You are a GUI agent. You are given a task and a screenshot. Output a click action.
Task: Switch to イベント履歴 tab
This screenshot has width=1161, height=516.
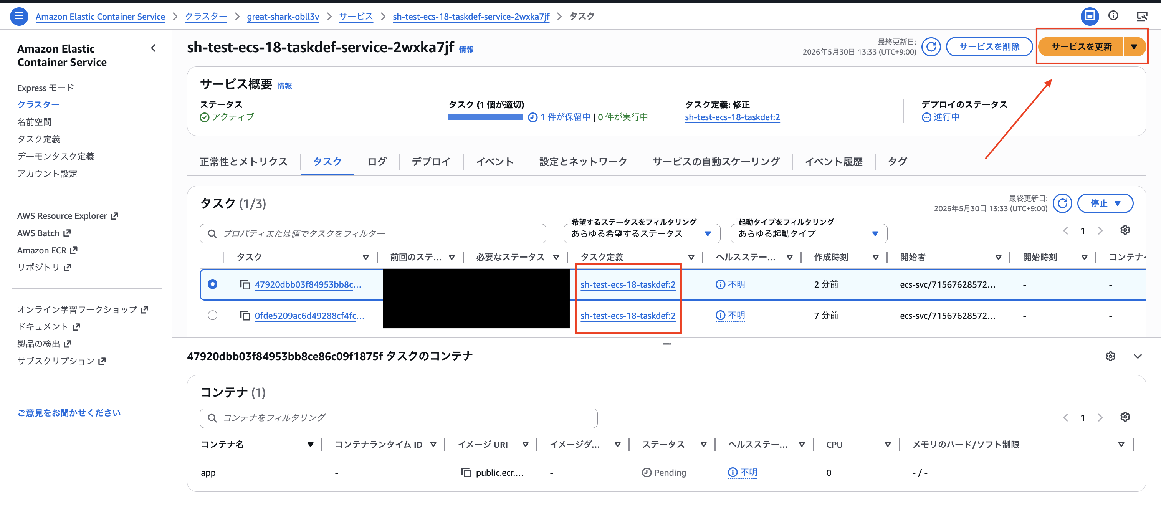click(834, 162)
